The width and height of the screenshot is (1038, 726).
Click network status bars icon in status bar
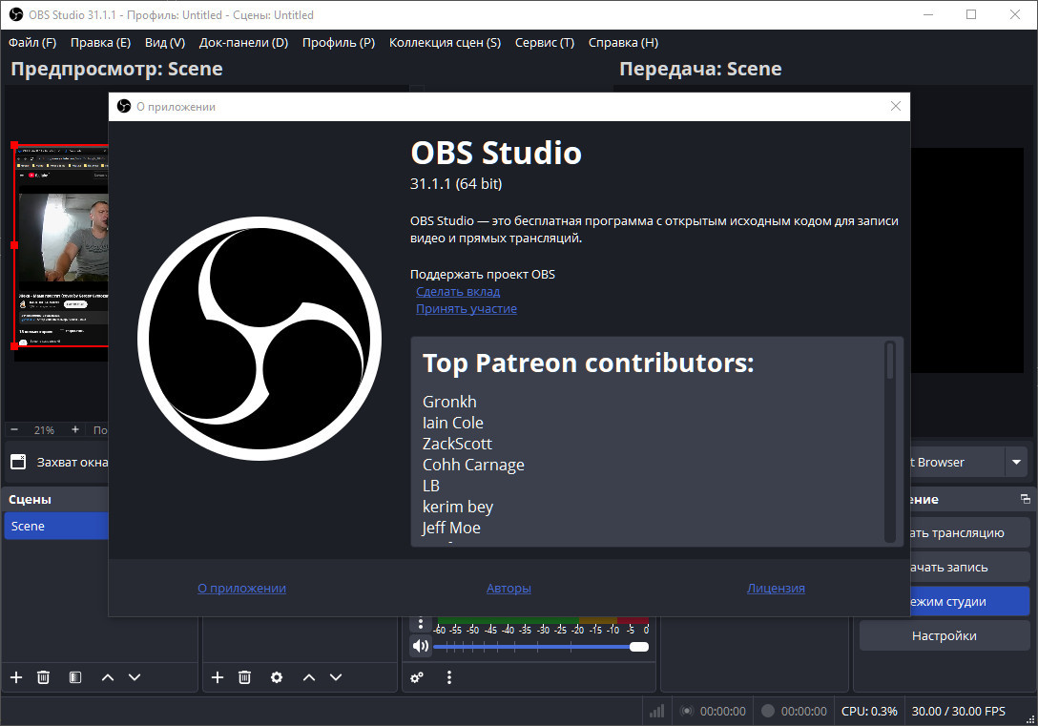[x=656, y=711]
